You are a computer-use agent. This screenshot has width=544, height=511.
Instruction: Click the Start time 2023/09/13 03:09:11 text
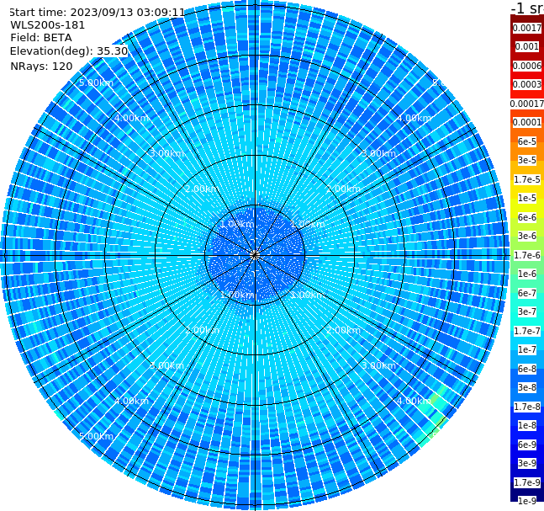click(x=98, y=12)
